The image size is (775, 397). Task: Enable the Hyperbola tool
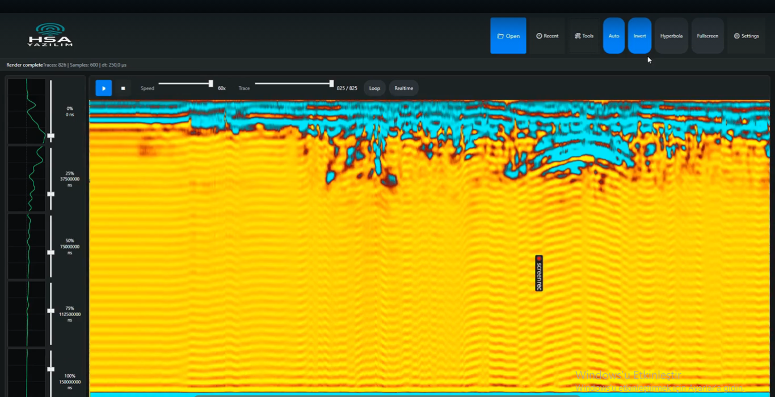[x=671, y=36]
